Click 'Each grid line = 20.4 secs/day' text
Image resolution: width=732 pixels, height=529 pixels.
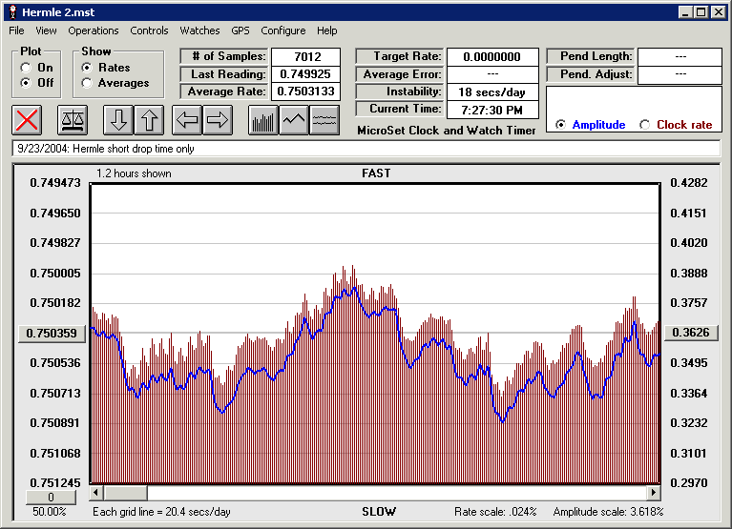(x=161, y=512)
